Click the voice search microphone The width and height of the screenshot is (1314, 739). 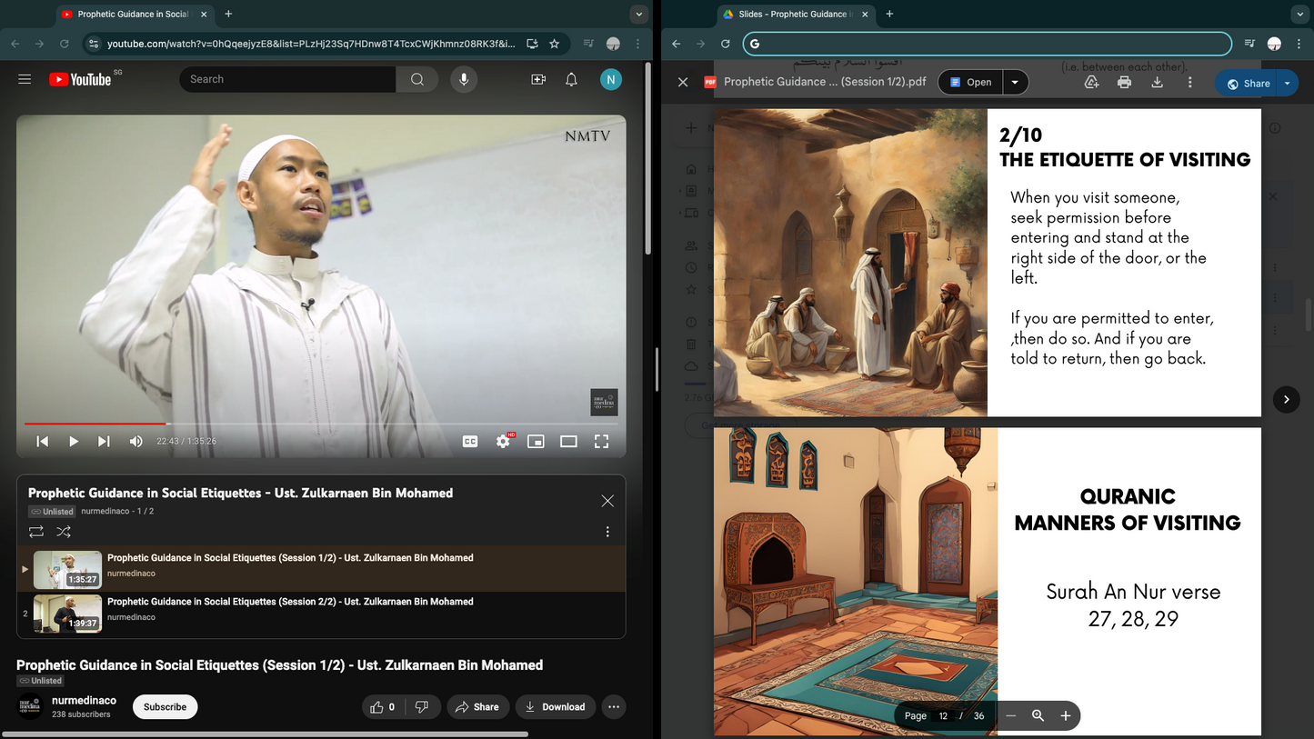click(x=464, y=79)
